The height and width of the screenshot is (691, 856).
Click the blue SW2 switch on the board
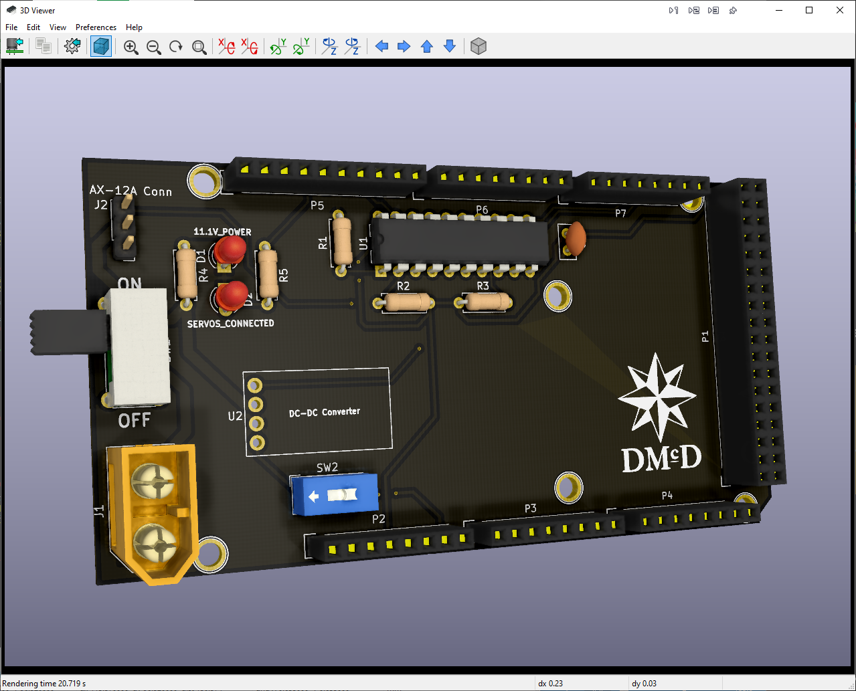pos(335,494)
